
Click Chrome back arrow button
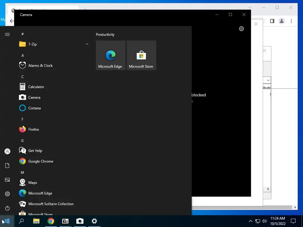pos(12,21)
